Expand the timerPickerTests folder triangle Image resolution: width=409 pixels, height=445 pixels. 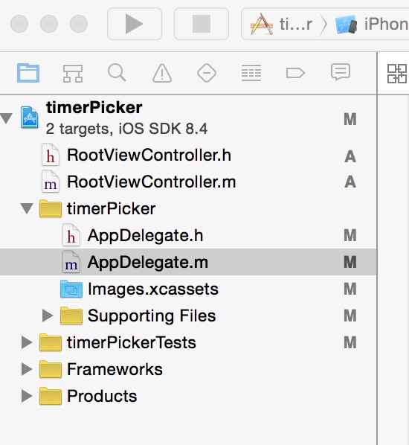click(x=27, y=342)
